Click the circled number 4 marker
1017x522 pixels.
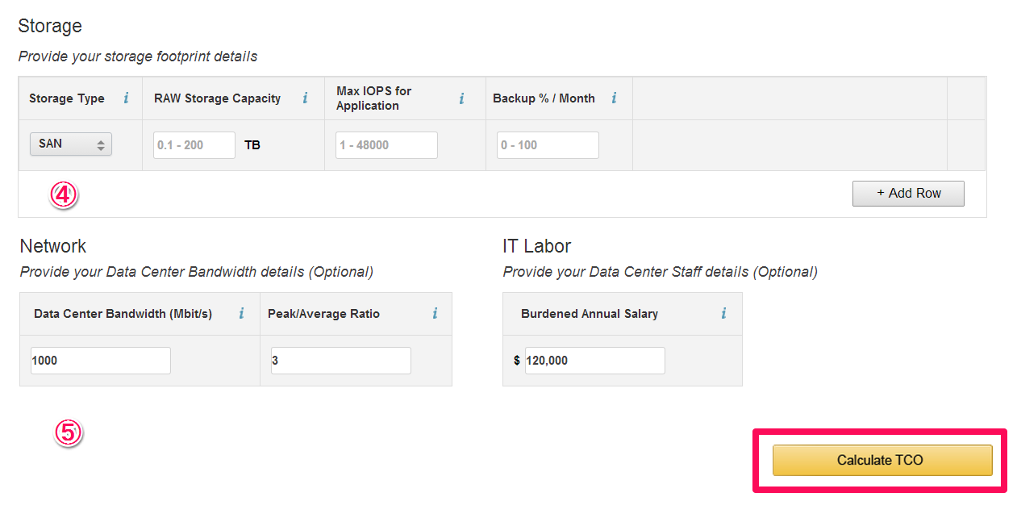click(x=63, y=194)
